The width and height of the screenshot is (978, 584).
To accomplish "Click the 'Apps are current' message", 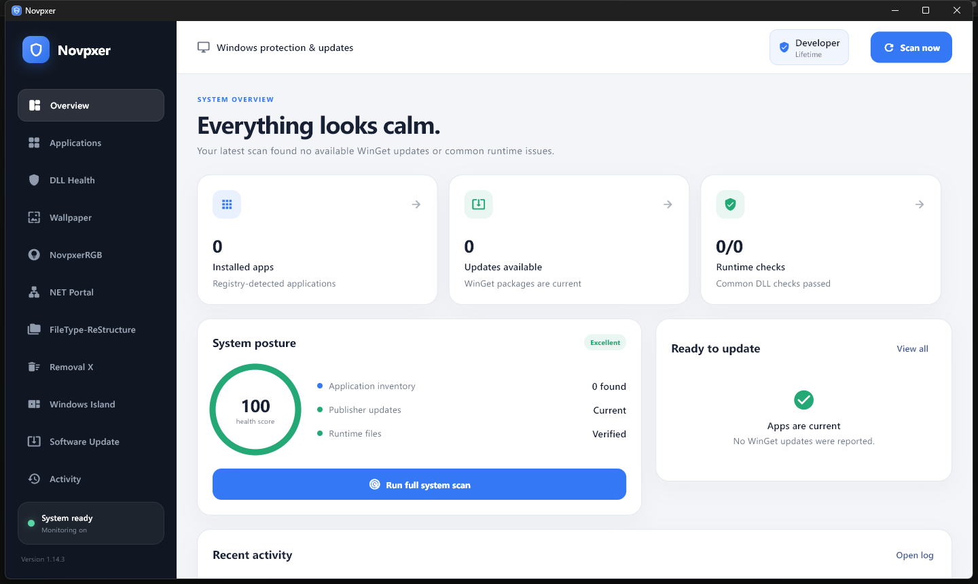I will tap(804, 426).
